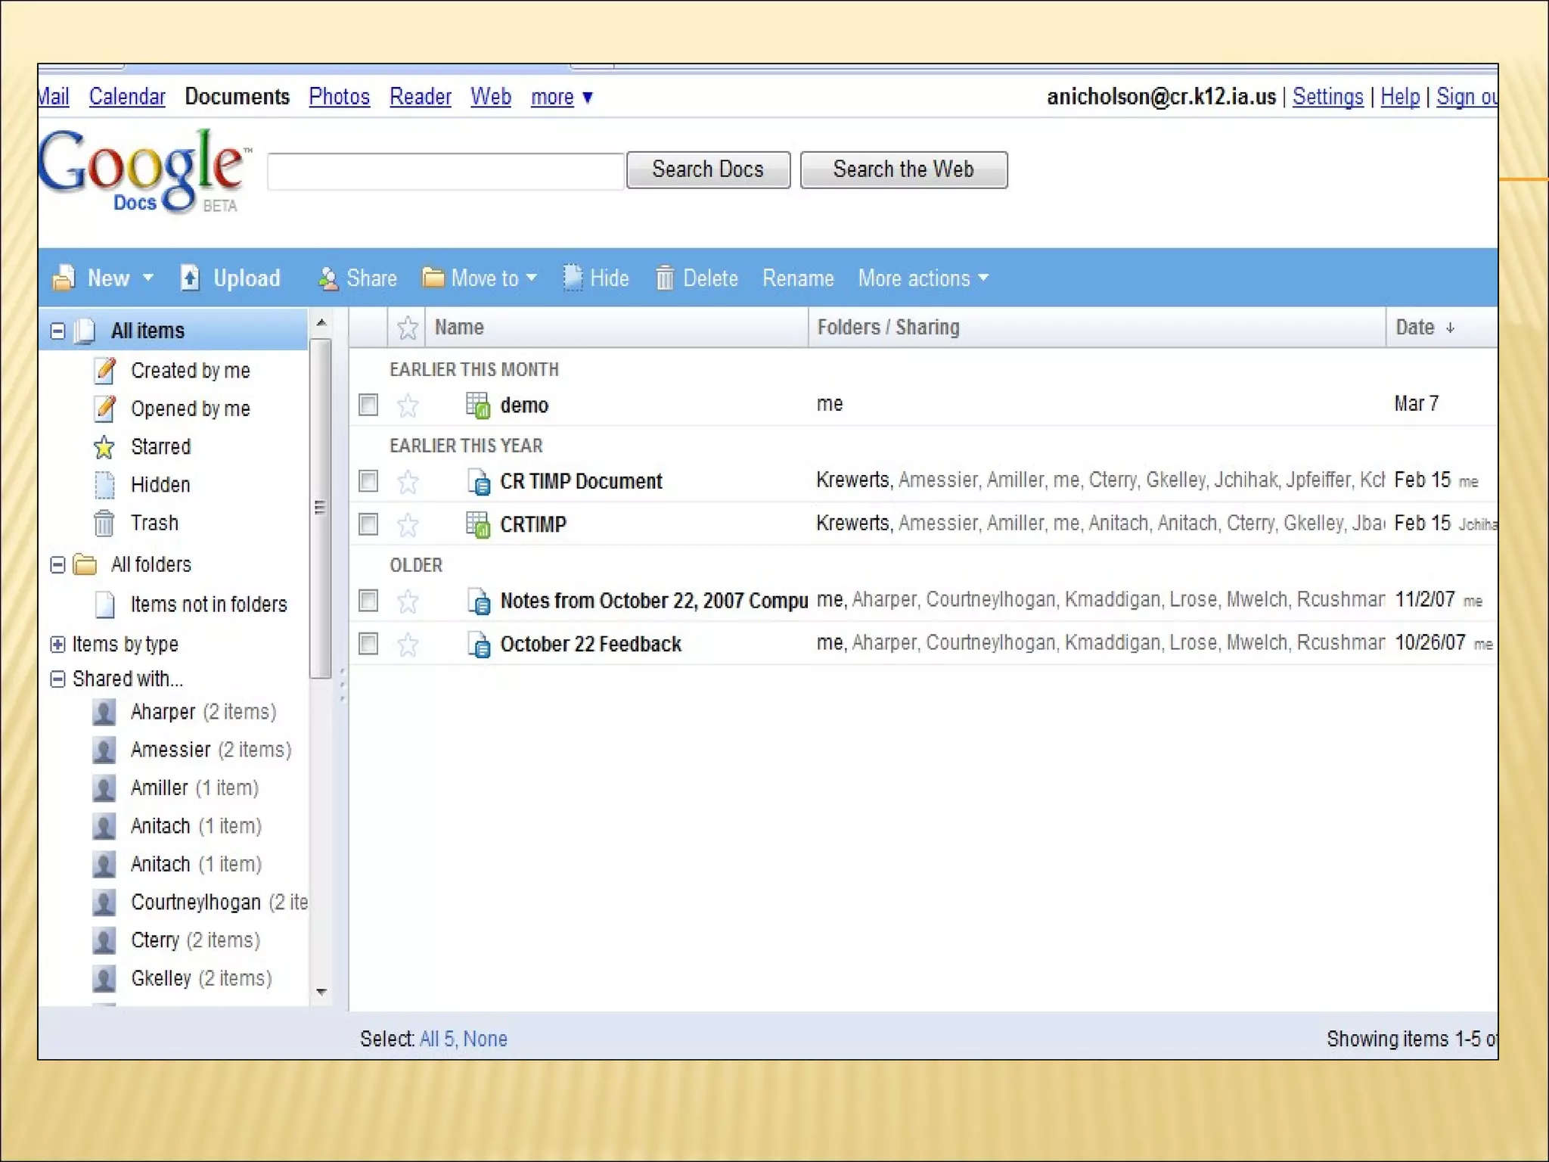Click in the search text field

pyautogui.click(x=445, y=171)
